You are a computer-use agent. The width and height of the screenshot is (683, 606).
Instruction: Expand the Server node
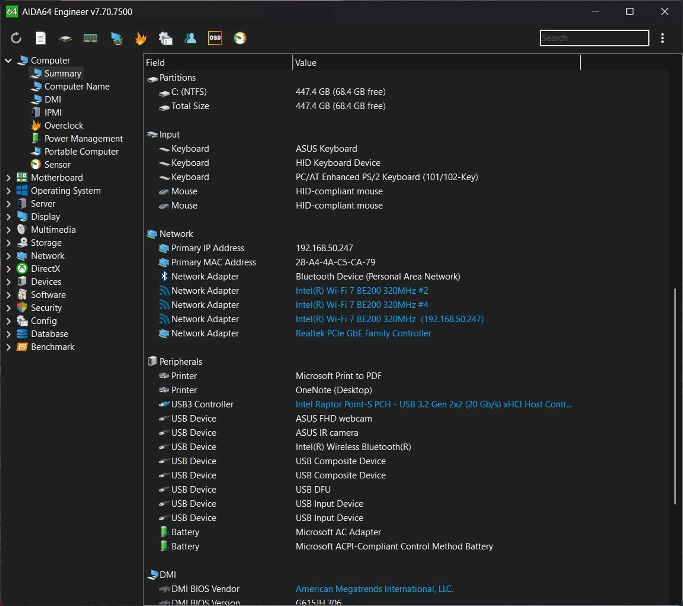8,204
